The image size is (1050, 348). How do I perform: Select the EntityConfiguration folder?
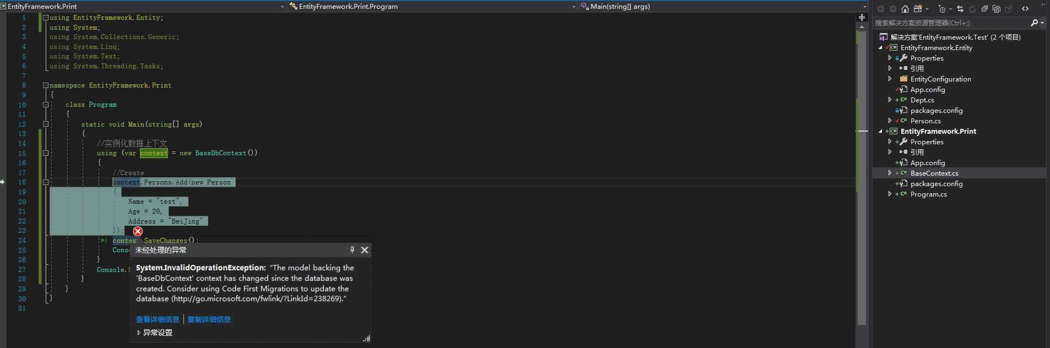941,79
